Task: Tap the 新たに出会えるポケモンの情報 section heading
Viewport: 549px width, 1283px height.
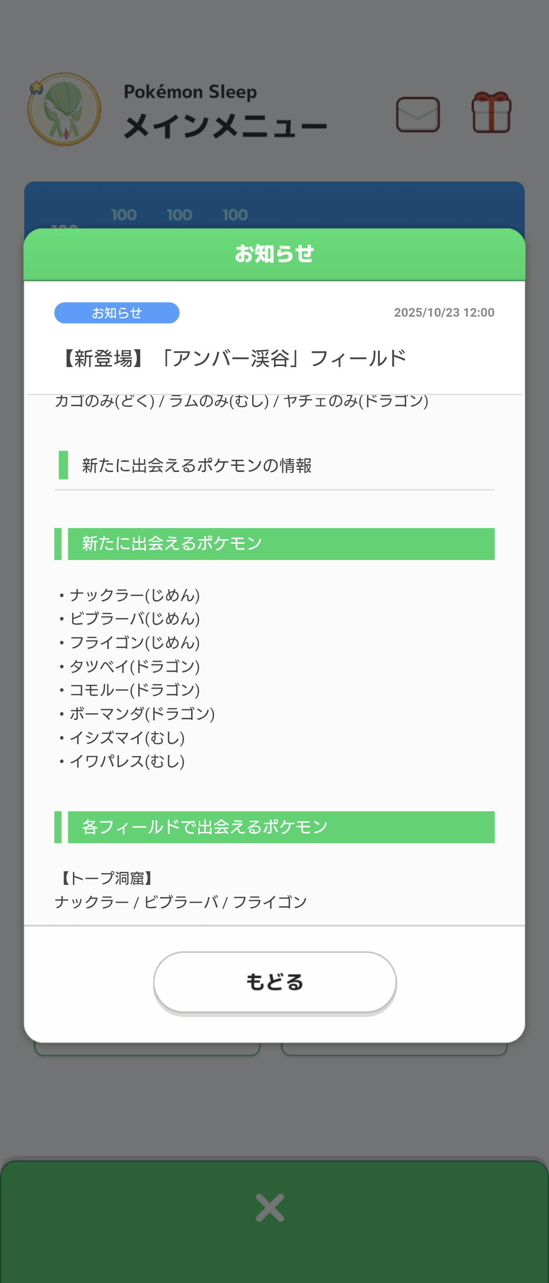Action: 197,465
